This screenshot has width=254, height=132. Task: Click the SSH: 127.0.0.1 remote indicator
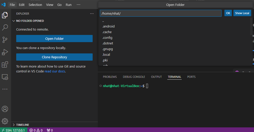(x=13, y=130)
